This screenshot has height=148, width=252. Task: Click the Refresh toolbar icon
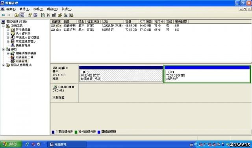43,15
